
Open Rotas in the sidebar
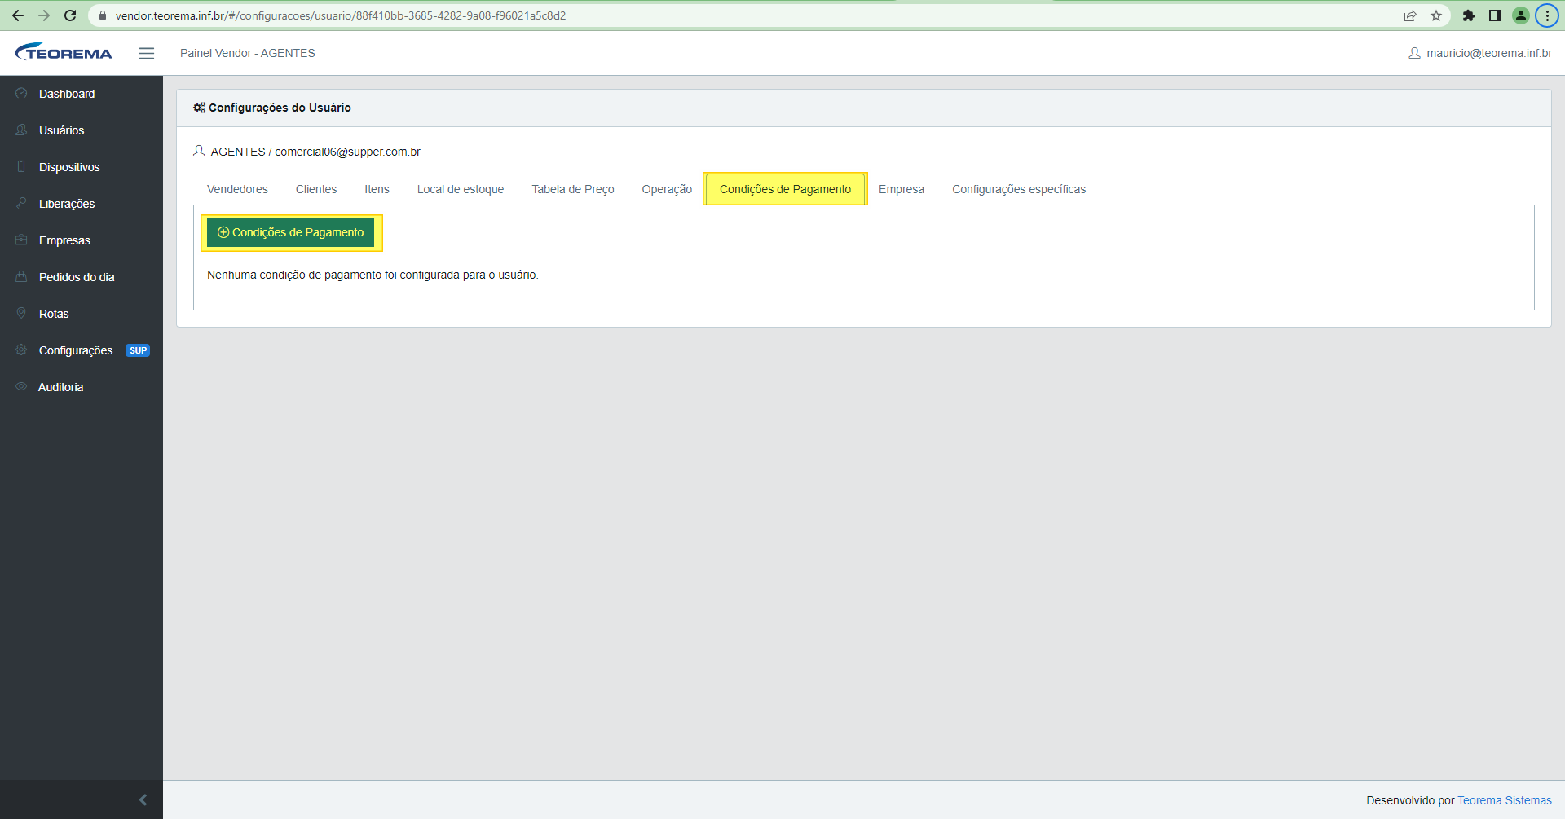[x=82, y=314]
